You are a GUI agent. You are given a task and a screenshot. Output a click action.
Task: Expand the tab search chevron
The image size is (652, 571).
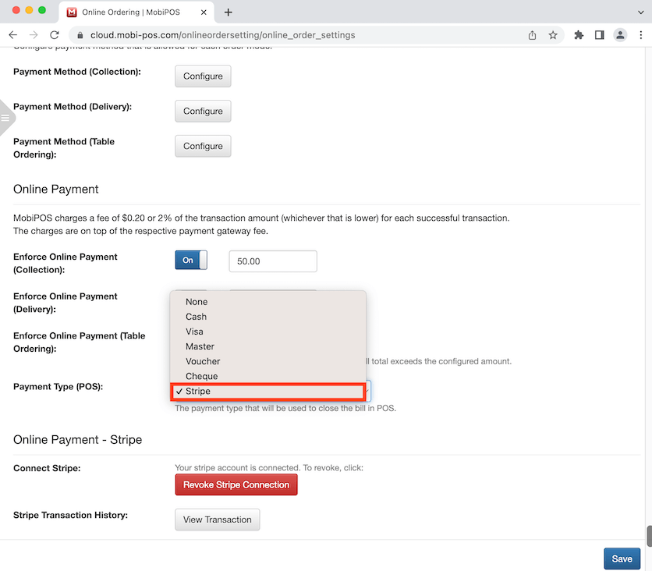(x=641, y=12)
